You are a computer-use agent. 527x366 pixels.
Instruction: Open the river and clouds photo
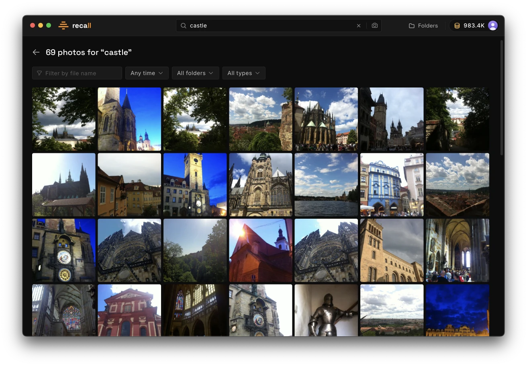(x=326, y=185)
